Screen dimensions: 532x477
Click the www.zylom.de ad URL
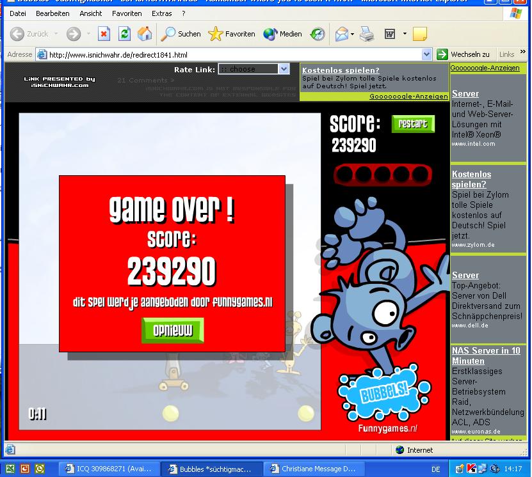coord(473,245)
